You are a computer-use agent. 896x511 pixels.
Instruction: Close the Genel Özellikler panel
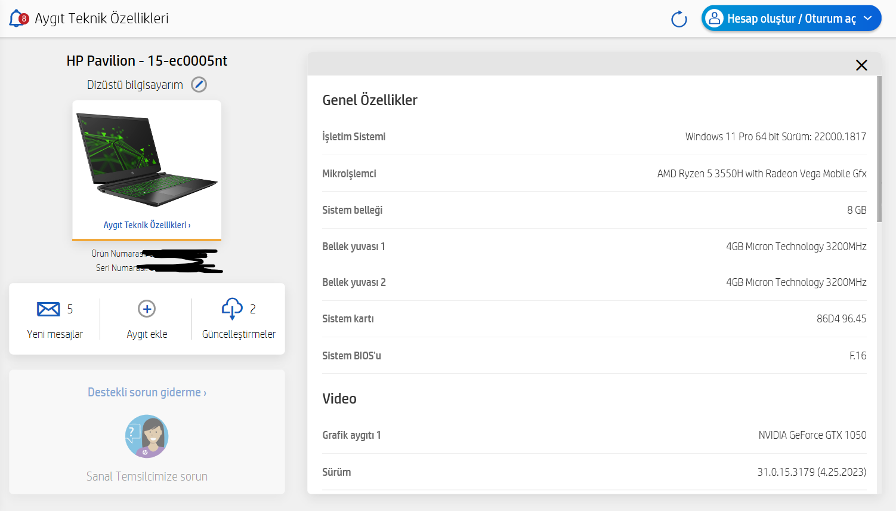(x=861, y=65)
